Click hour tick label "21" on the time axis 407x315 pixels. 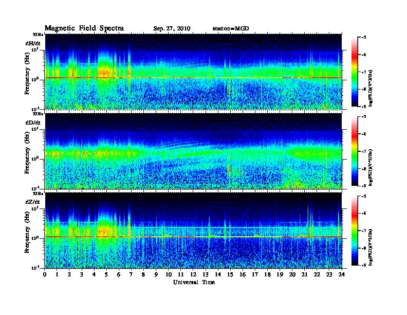(x=304, y=275)
